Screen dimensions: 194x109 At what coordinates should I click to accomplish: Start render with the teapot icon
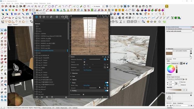[x=63, y=17]
